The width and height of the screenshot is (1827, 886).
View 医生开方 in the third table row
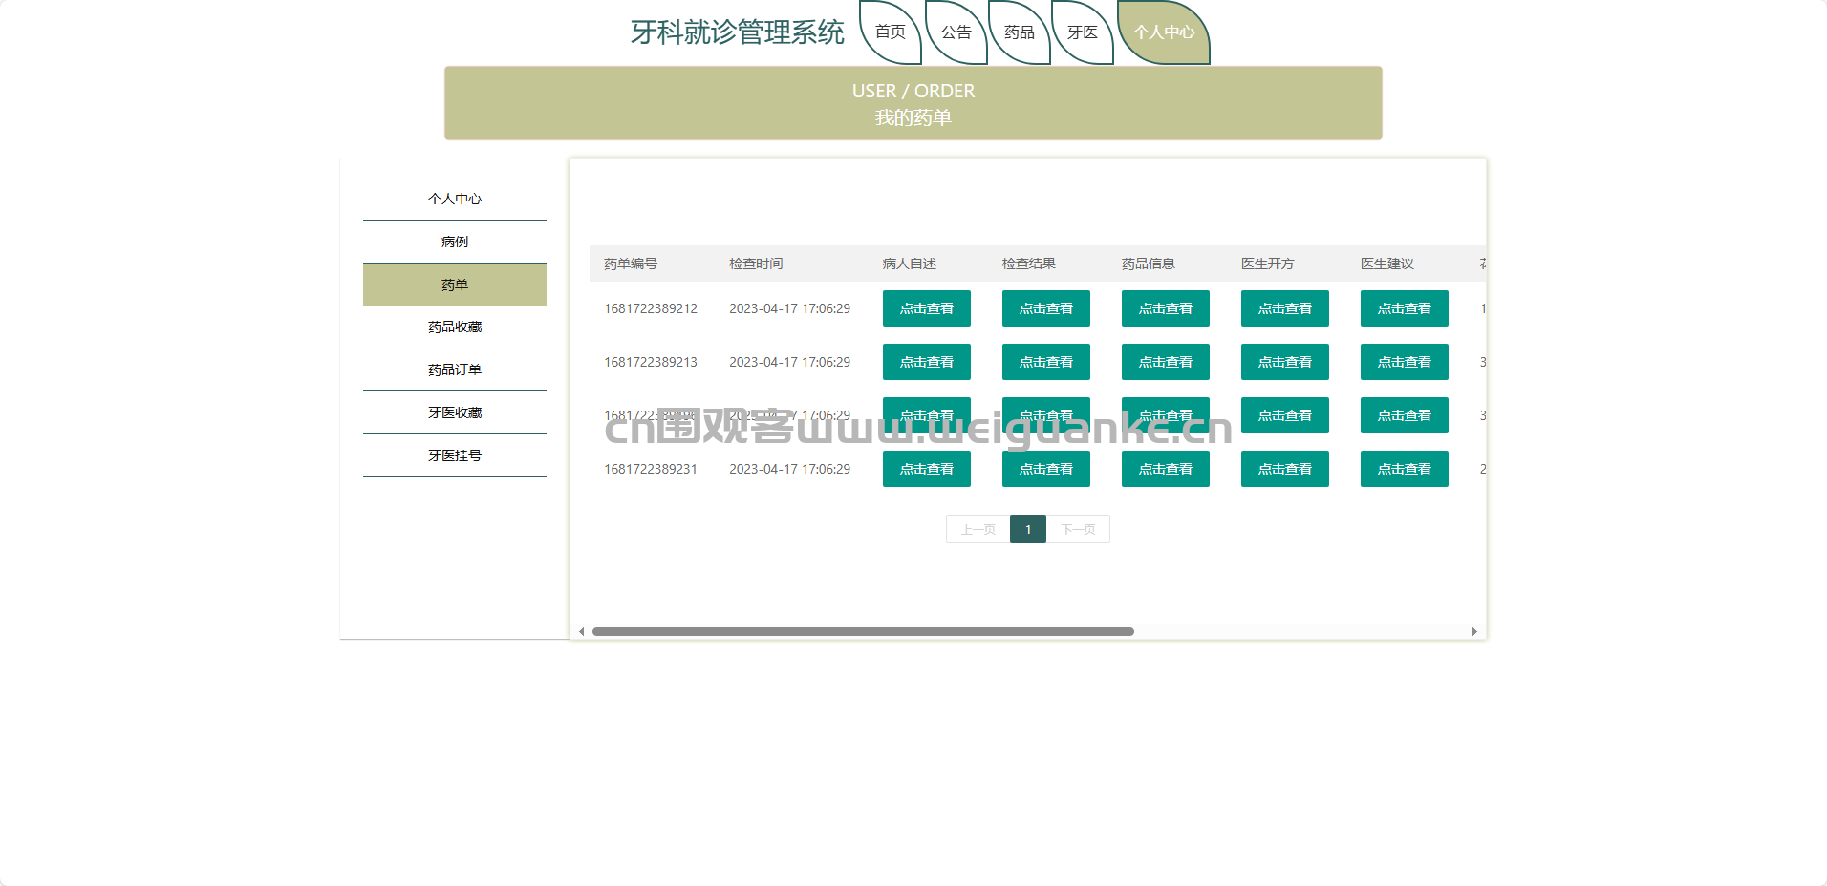(1285, 415)
